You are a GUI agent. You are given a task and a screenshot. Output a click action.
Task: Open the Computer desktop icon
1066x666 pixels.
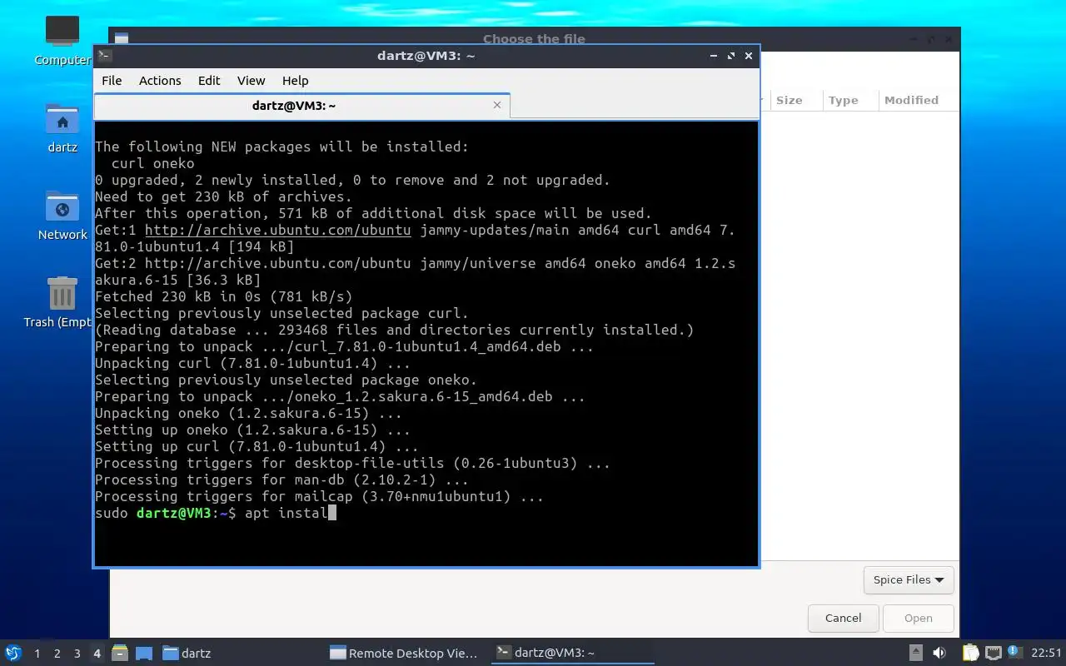[62, 40]
